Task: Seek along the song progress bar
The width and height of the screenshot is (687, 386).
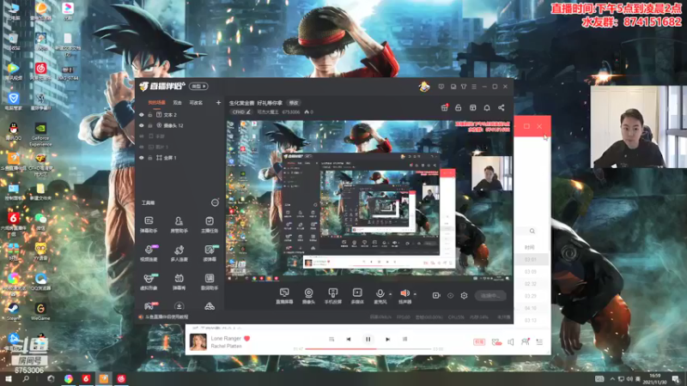Action: 368,349
